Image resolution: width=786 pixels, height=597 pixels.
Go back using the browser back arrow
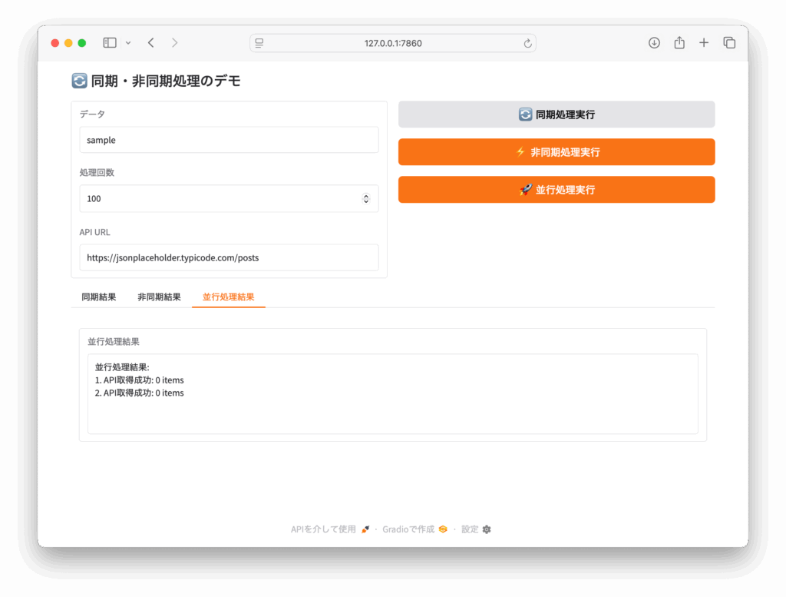coord(151,43)
